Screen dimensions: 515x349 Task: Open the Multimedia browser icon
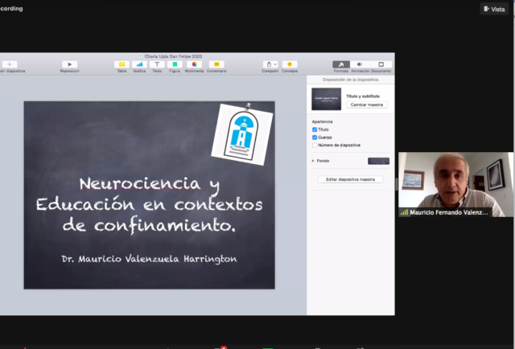195,64
